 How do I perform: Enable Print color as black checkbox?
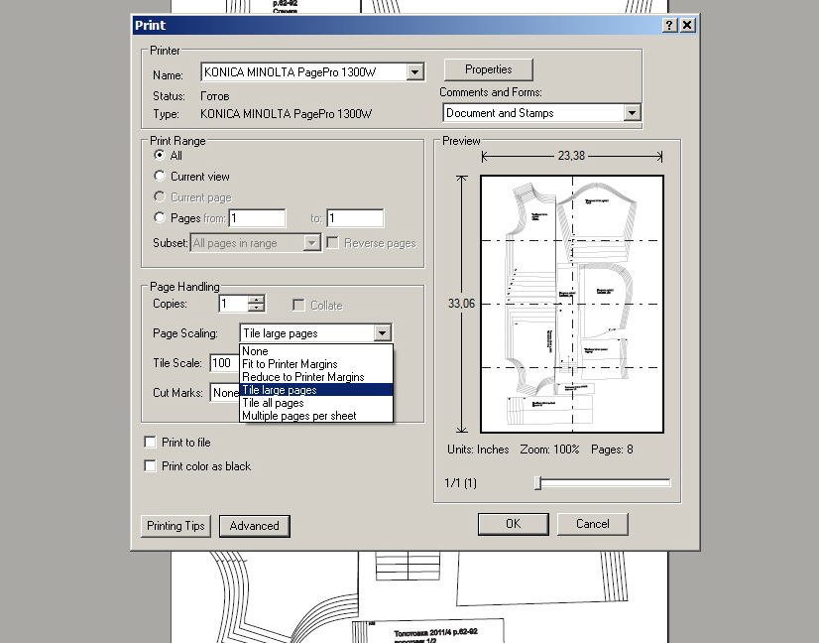pyautogui.click(x=151, y=465)
